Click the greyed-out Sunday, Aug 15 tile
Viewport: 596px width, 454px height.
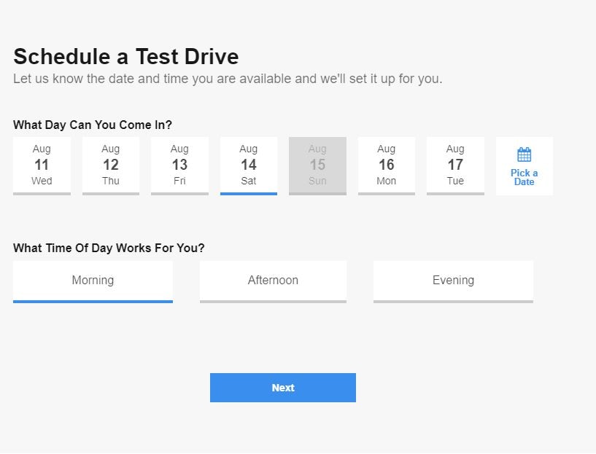317,165
